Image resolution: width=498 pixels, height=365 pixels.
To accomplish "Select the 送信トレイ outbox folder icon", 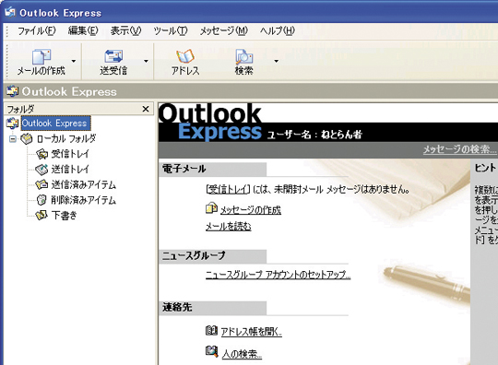I will [41, 170].
